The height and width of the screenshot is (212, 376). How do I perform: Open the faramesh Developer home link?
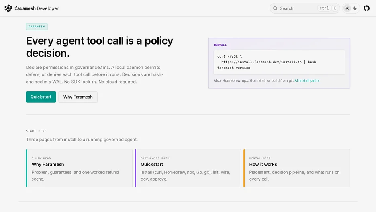tap(32, 8)
